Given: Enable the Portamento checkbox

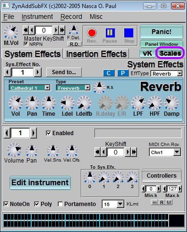Looking at the screenshot, I should [60, 204].
